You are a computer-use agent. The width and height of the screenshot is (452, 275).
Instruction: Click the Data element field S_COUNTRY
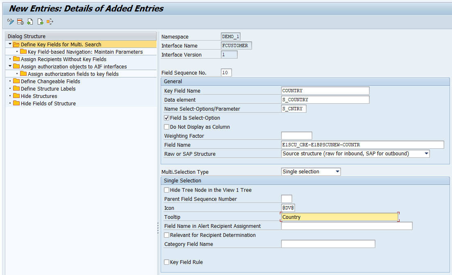[x=325, y=100]
